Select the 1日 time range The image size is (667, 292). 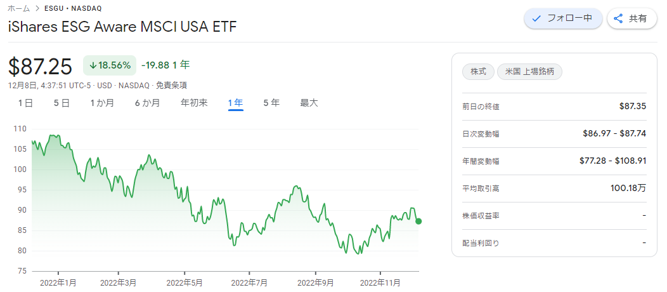(x=25, y=103)
